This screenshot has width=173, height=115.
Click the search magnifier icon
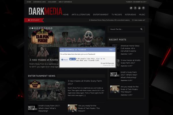click(141, 29)
